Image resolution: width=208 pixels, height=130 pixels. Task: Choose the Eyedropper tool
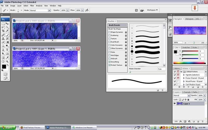click(x=7, y=57)
